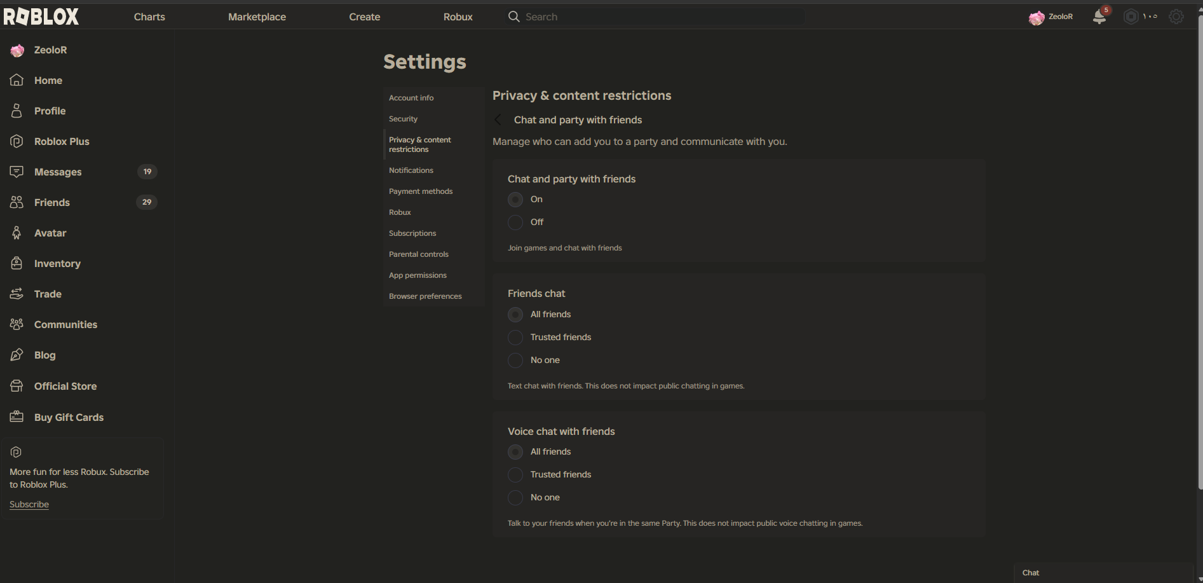Go to Inventory page

click(57, 264)
